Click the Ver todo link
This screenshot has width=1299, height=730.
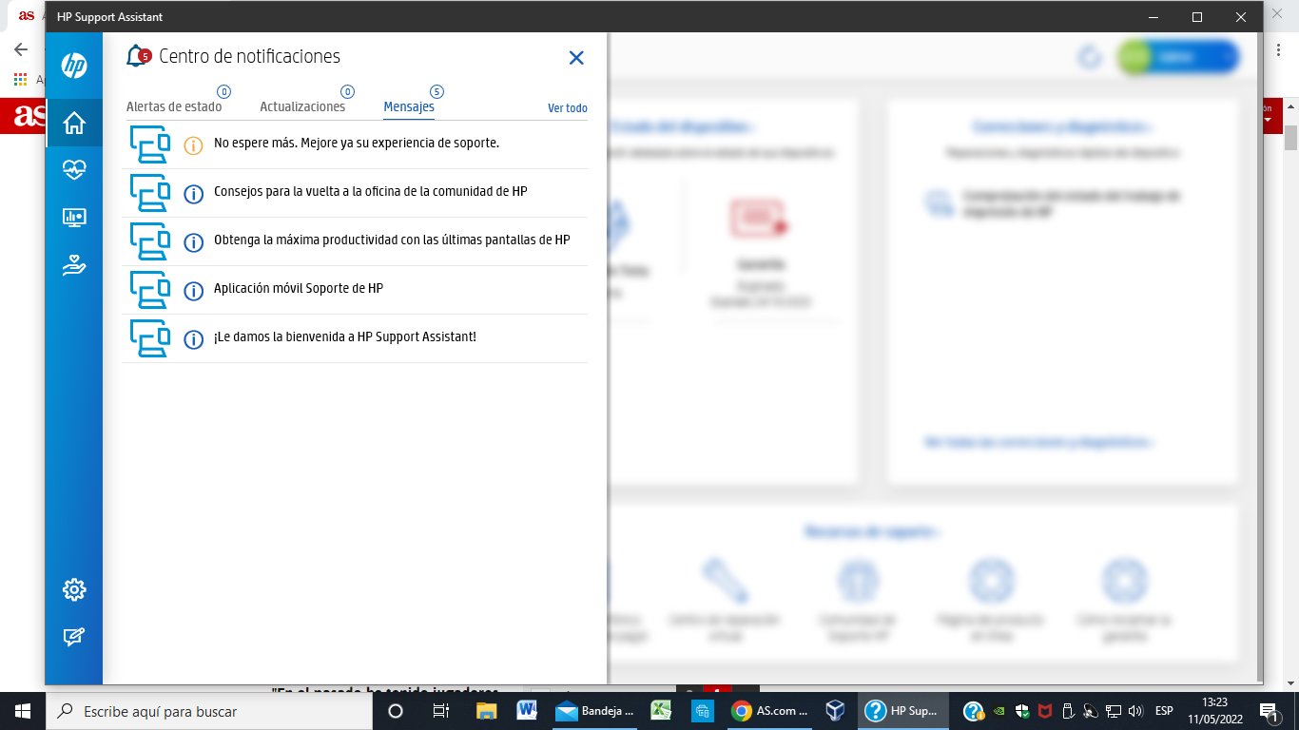pyautogui.click(x=570, y=108)
